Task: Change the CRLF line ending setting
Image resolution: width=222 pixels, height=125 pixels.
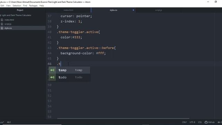Action: pyautogui.click(x=184, y=122)
